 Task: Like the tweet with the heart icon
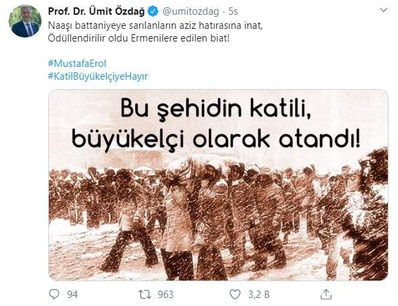[235, 295]
